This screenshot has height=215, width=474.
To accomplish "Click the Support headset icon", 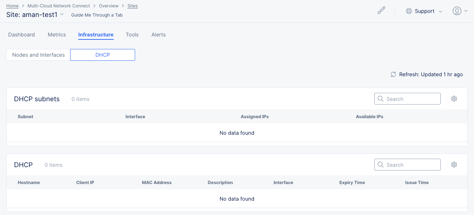I will tap(409, 11).
